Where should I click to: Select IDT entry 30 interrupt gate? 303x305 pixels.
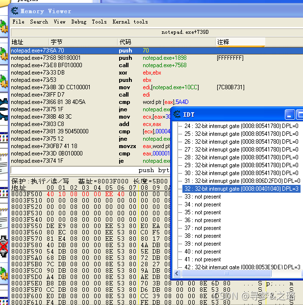[241, 173]
